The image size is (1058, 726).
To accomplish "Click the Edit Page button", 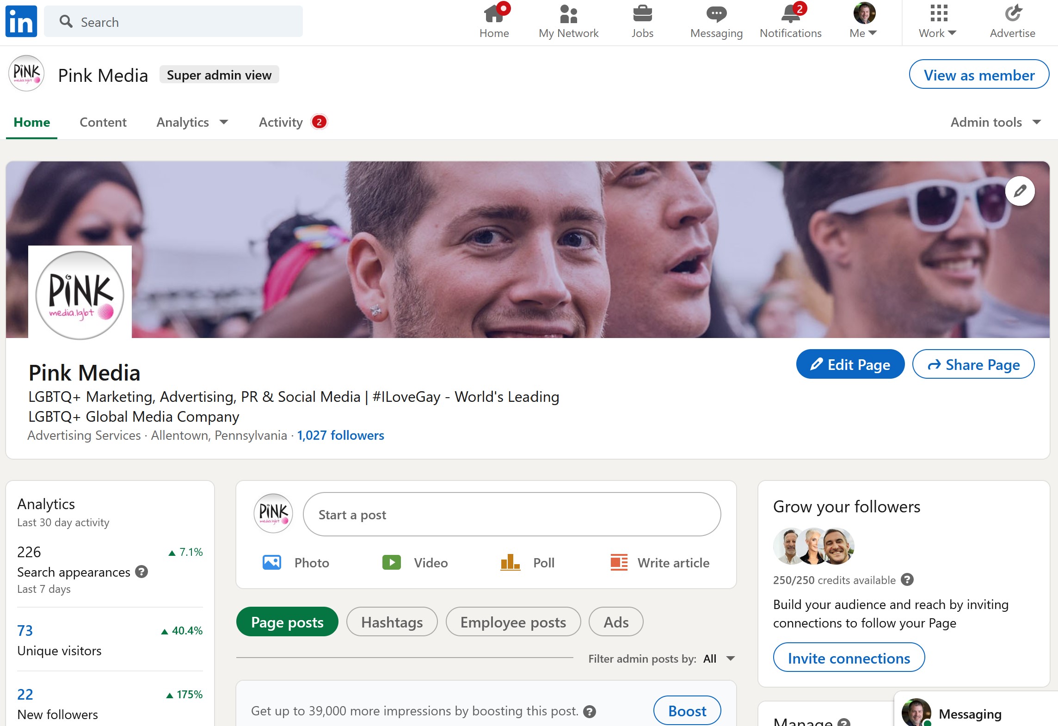I will click(850, 364).
